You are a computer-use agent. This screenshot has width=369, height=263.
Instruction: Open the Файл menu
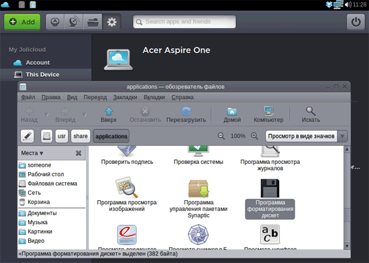tap(28, 97)
